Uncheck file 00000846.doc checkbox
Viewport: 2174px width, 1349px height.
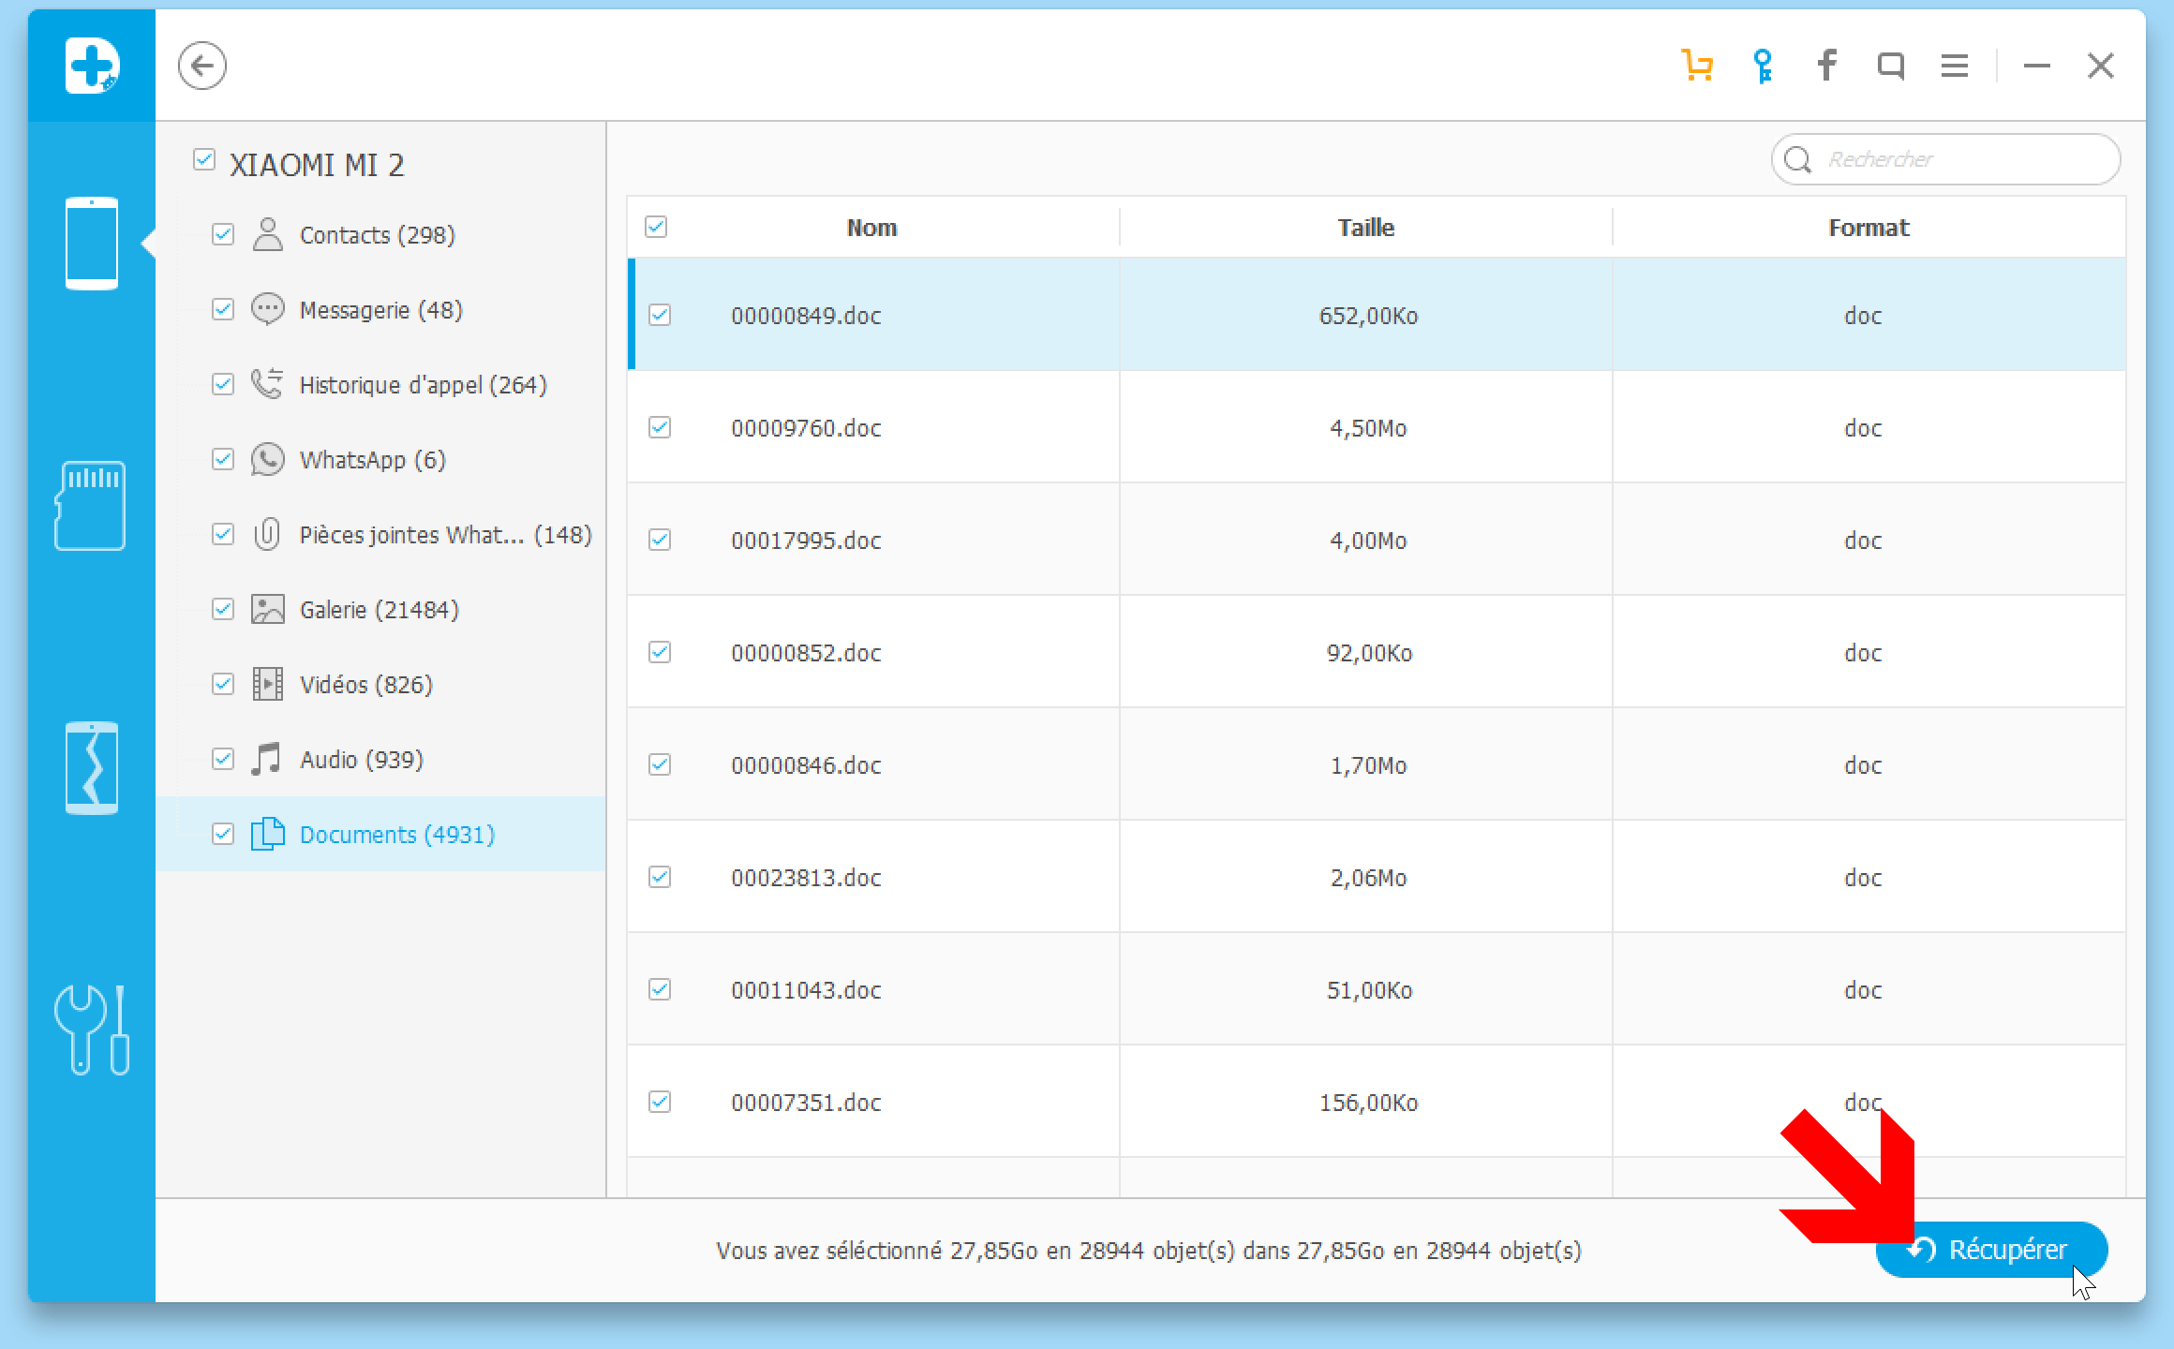click(660, 764)
